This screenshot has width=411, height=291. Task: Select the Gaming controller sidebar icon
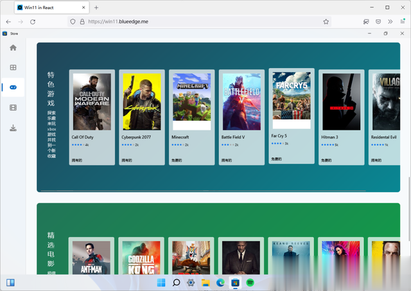(x=13, y=87)
